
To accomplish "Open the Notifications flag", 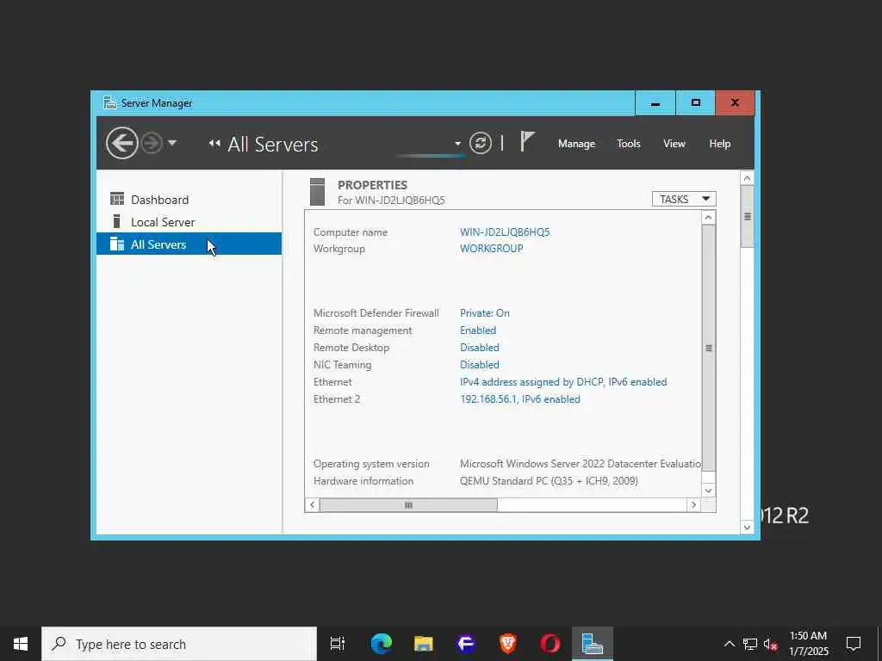I will click(x=527, y=142).
